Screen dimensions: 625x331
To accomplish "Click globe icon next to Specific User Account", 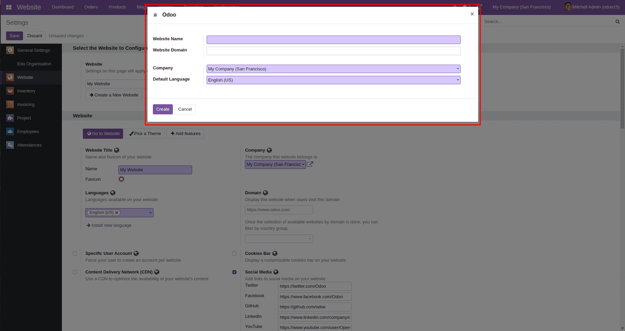I will coord(136,253).
